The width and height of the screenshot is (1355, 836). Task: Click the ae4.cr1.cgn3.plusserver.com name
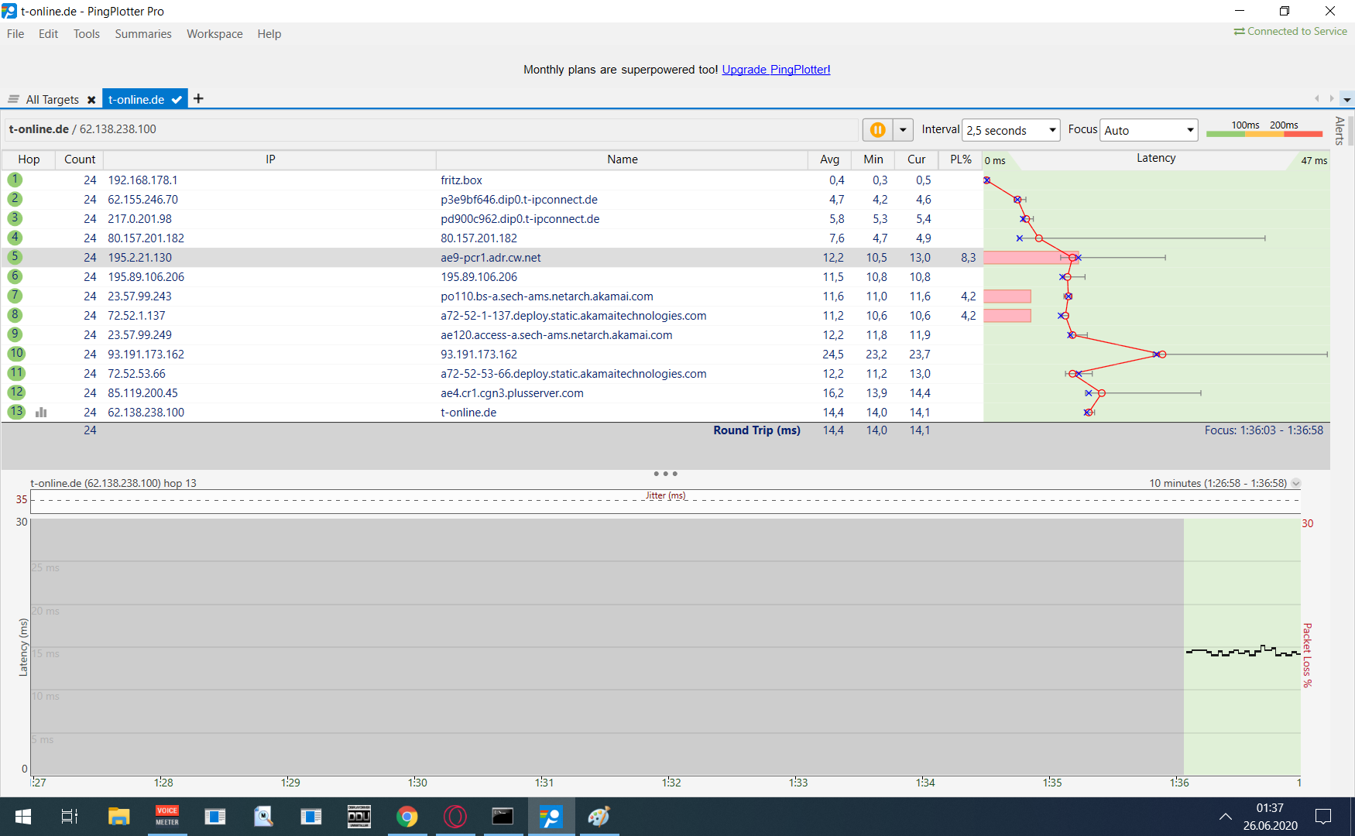pyautogui.click(x=512, y=393)
